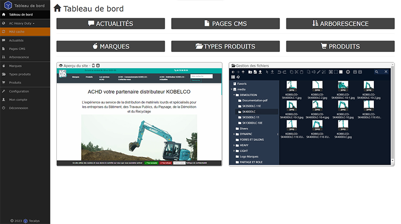Click the PRODUITS dashboard button
The image size is (401, 224).
pyautogui.click(x=340, y=46)
